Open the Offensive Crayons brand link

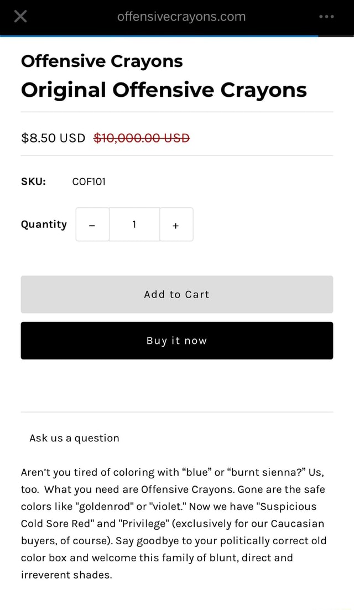coord(102,60)
